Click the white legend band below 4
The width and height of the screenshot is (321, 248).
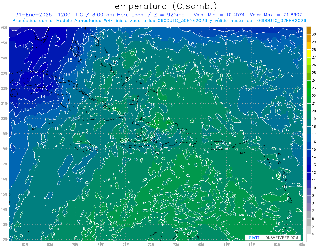tap(308, 238)
